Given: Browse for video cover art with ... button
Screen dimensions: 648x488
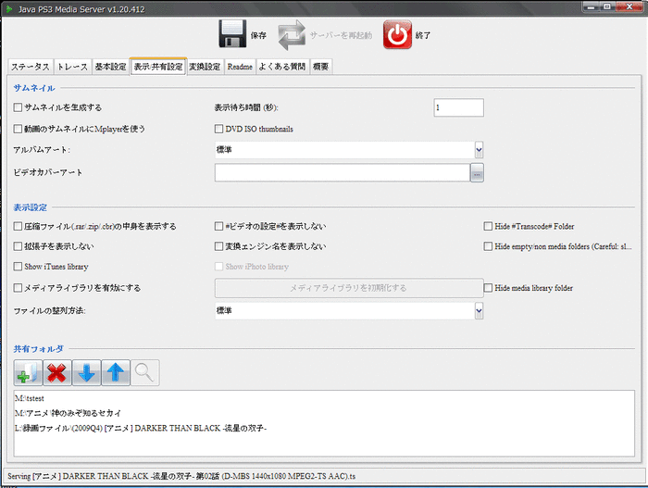Looking at the screenshot, I should [x=477, y=172].
